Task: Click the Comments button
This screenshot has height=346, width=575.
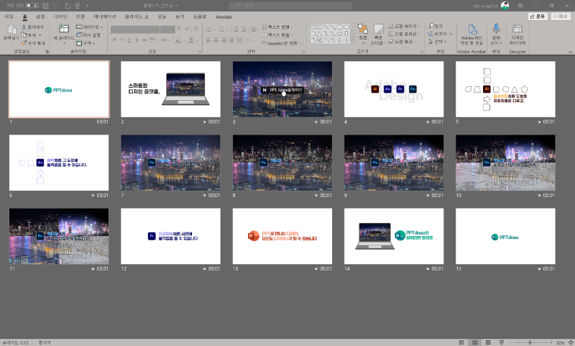Action: (560, 15)
